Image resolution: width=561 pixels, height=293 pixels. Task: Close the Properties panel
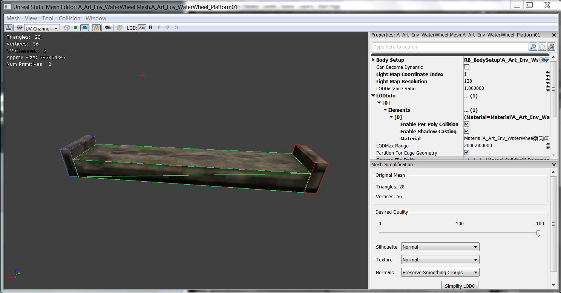click(554, 35)
